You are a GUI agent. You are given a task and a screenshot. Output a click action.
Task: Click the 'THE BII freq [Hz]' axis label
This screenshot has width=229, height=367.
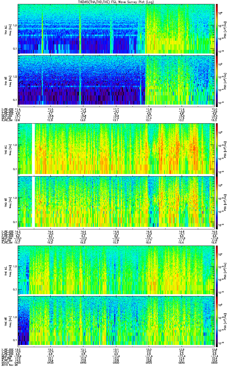pos(9,321)
